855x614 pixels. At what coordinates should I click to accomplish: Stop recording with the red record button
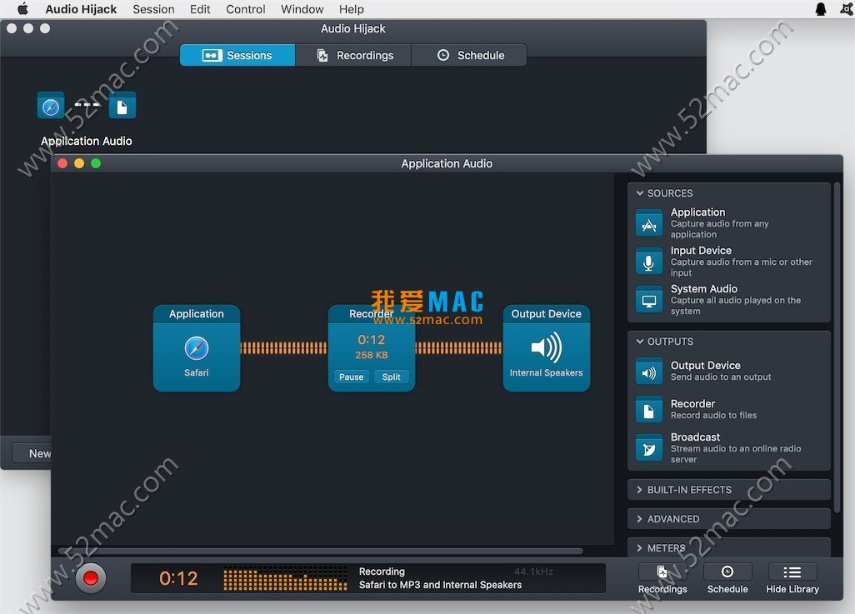pyautogui.click(x=91, y=578)
